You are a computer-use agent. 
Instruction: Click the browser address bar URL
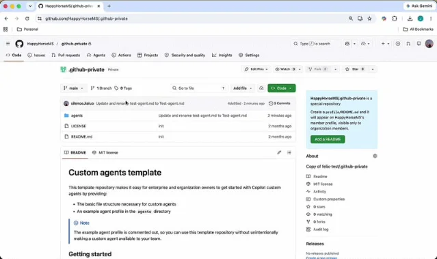86,18
